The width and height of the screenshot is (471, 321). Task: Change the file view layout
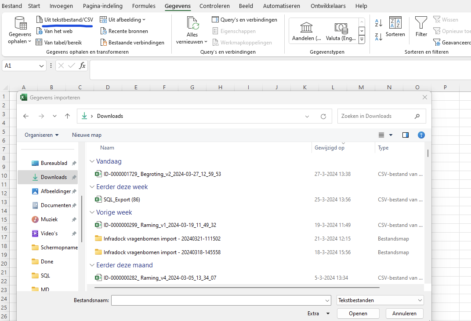coord(381,135)
